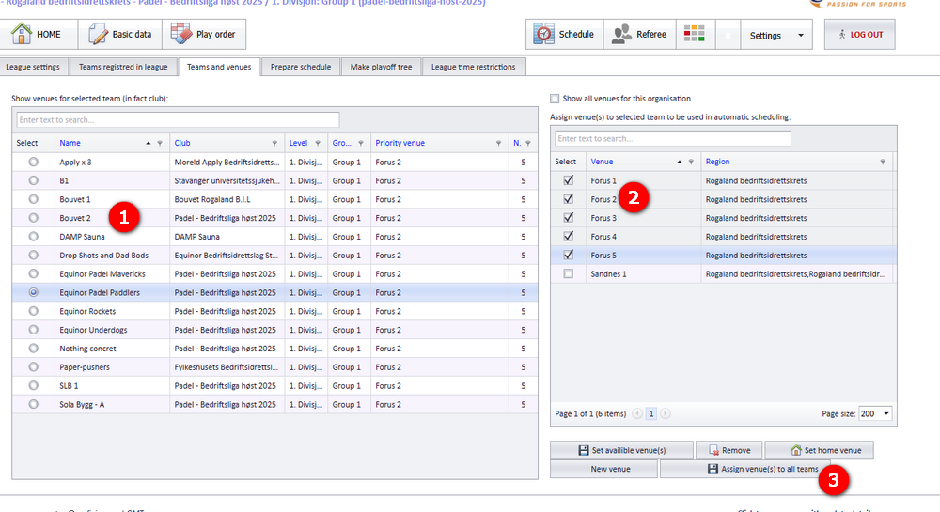The image size is (940, 512).
Task: Open Play order icon
Action: [x=181, y=34]
